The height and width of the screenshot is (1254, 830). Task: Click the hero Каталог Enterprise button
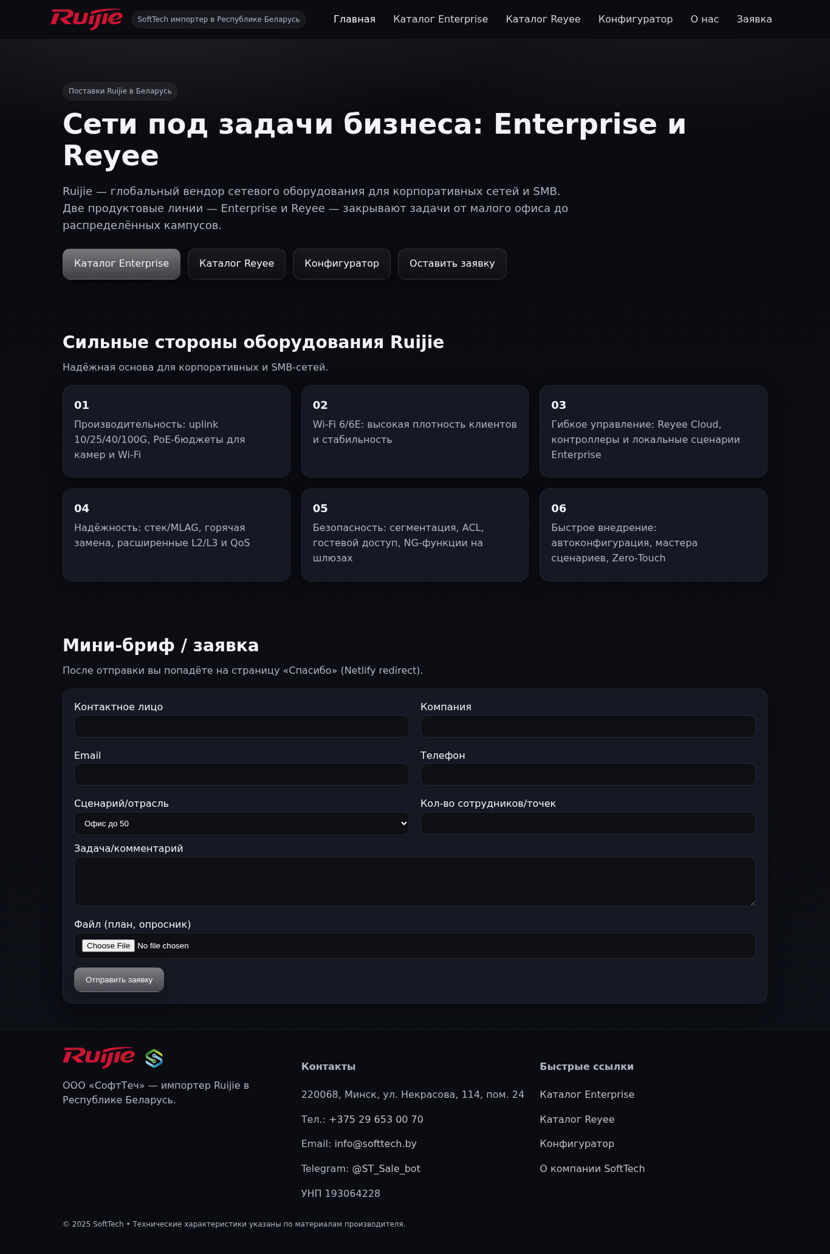122,264
